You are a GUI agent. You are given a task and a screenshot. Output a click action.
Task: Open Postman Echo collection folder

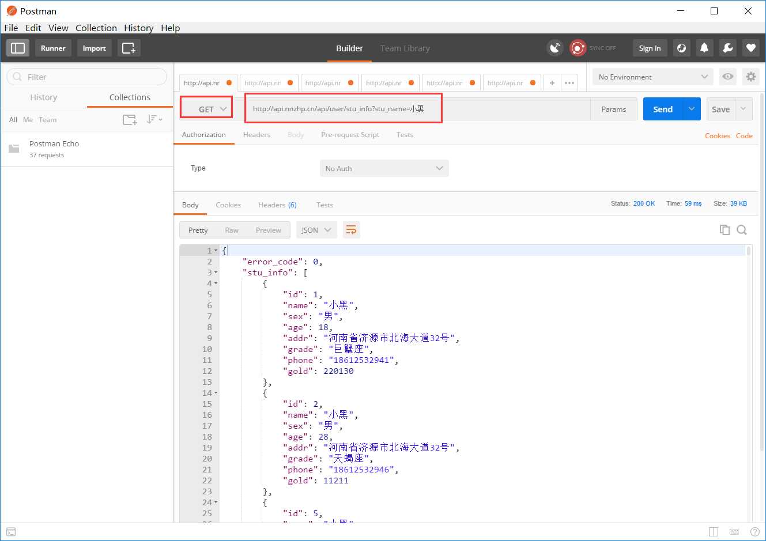tap(86, 149)
